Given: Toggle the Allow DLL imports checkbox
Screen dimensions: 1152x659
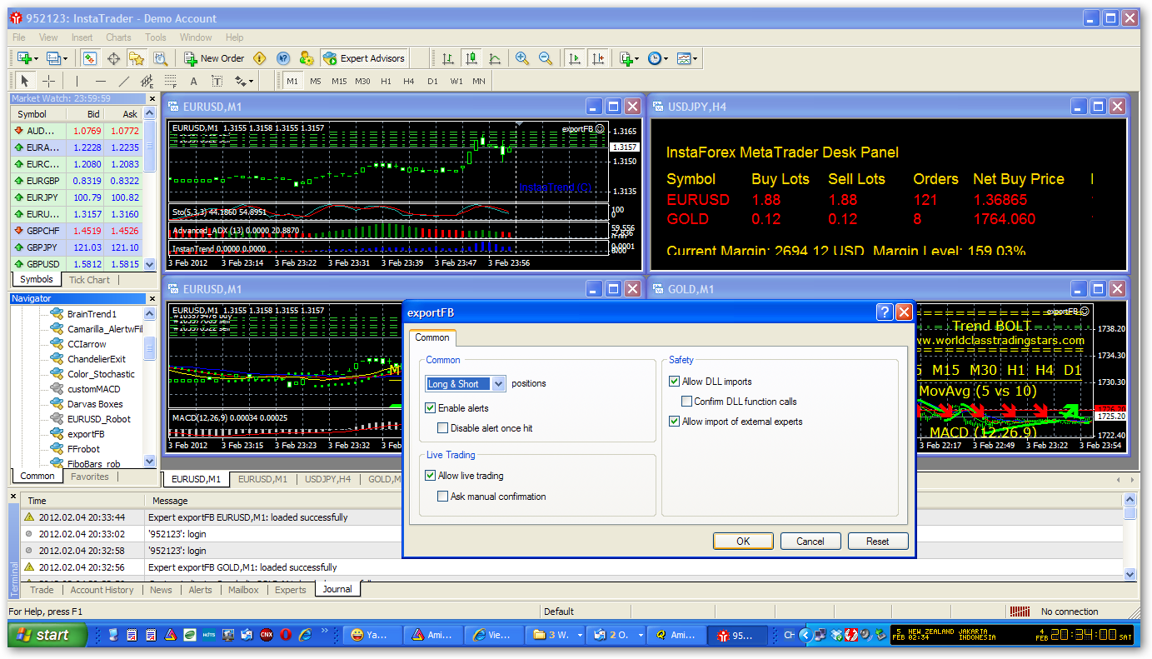Looking at the screenshot, I should [x=675, y=382].
